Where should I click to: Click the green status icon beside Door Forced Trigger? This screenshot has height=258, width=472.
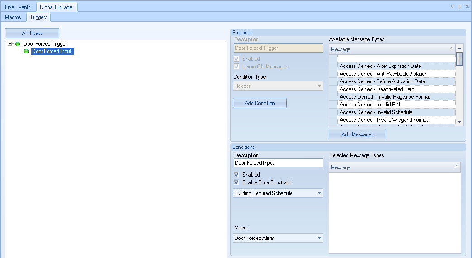(x=18, y=44)
